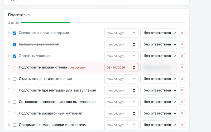The height and width of the screenshot is (132, 211).
Task: Open calendar icon next to 08/10/2026
Action: click(x=134, y=68)
